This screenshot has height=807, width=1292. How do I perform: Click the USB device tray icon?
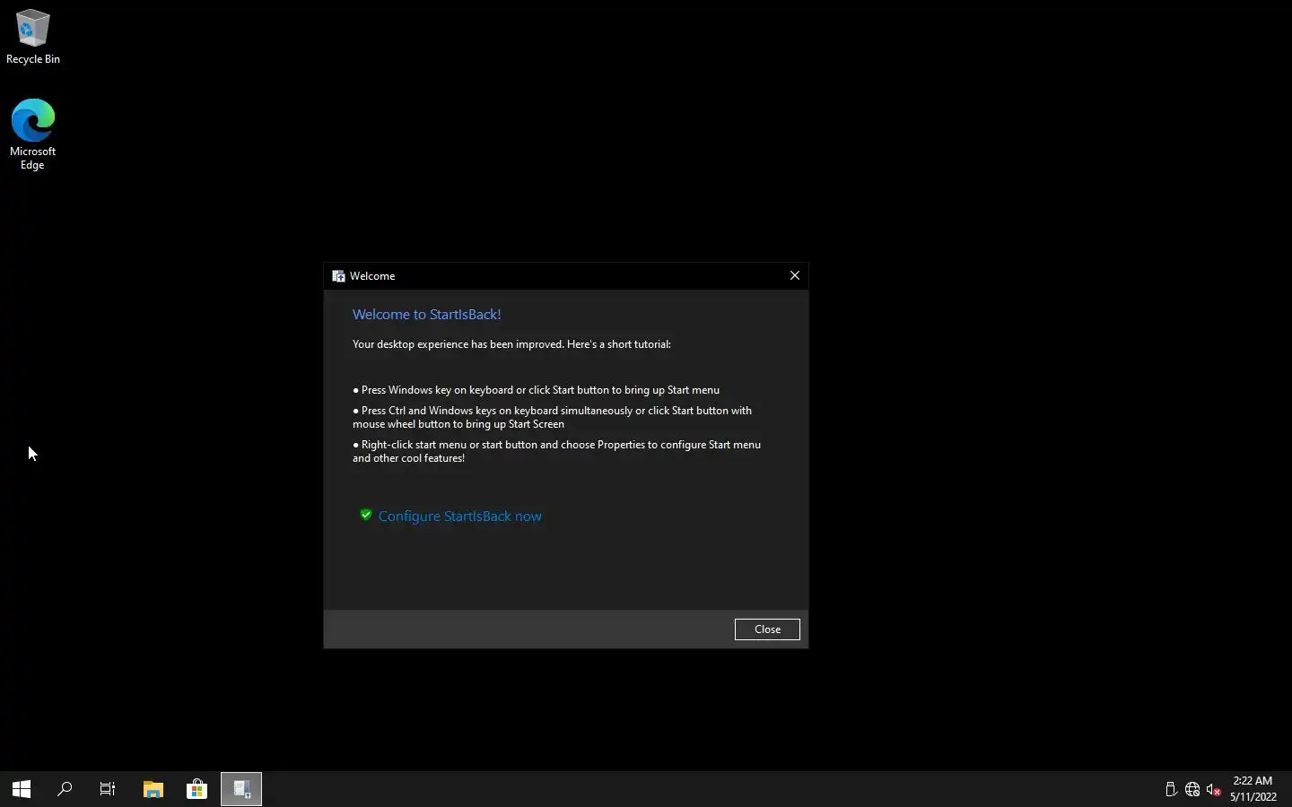tap(1171, 790)
